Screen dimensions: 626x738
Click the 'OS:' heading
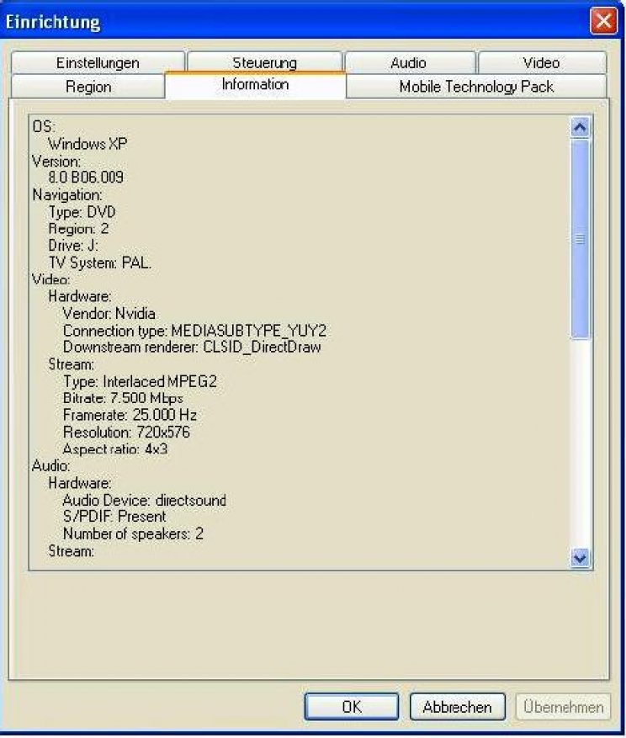coord(44,126)
